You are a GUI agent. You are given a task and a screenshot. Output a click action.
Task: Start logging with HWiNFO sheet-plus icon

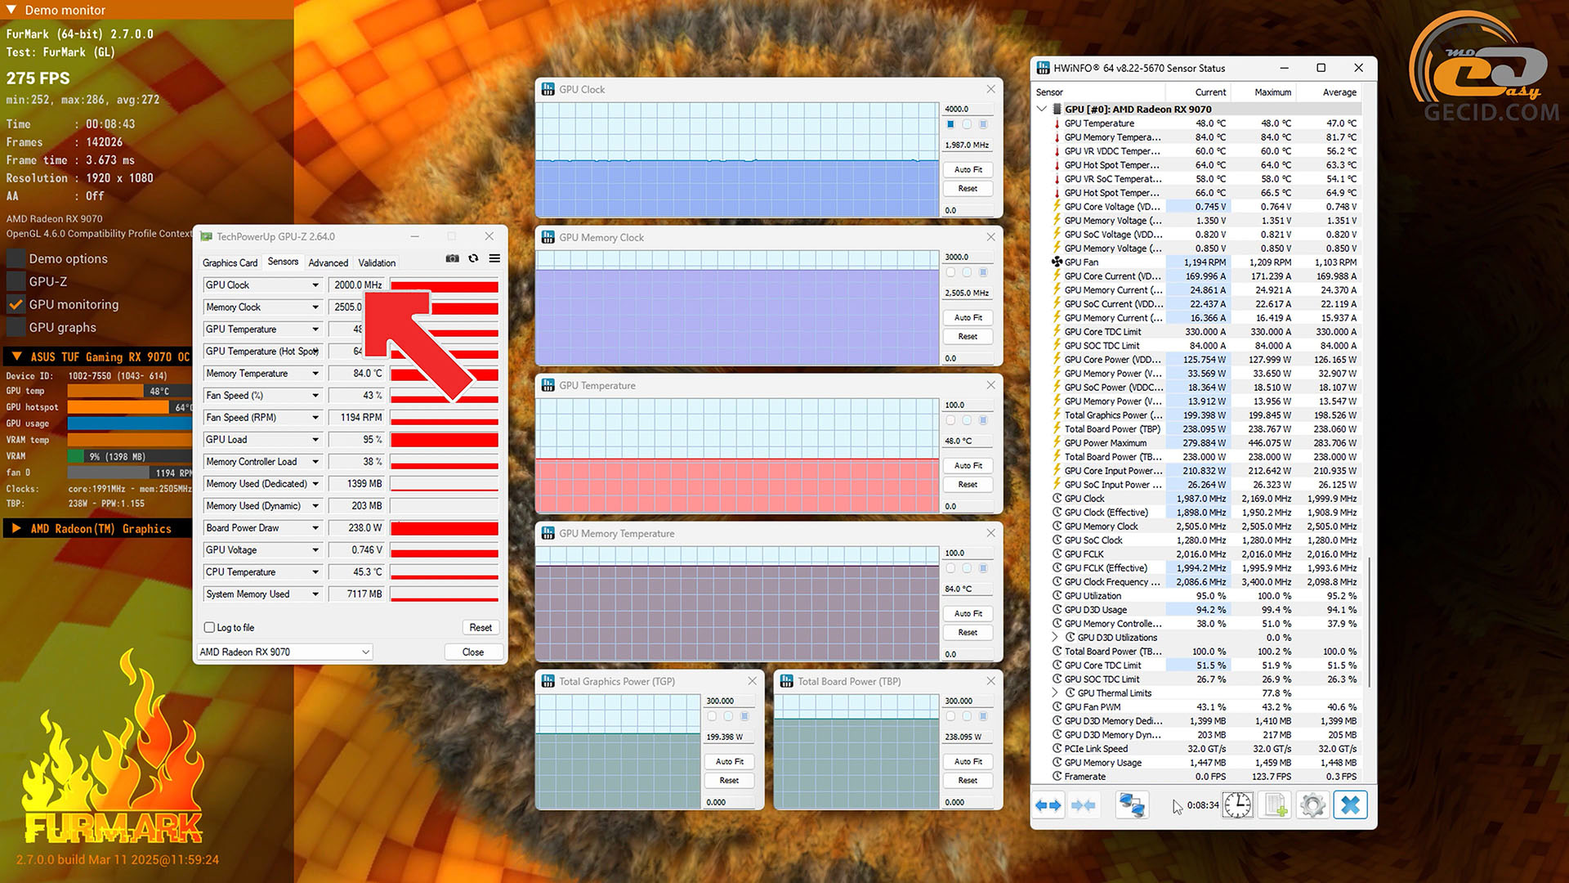click(1276, 805)
